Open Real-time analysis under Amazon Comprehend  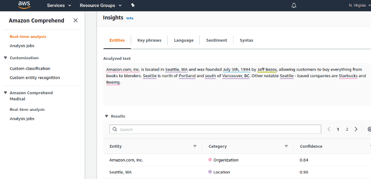click(x=28, y=37)
